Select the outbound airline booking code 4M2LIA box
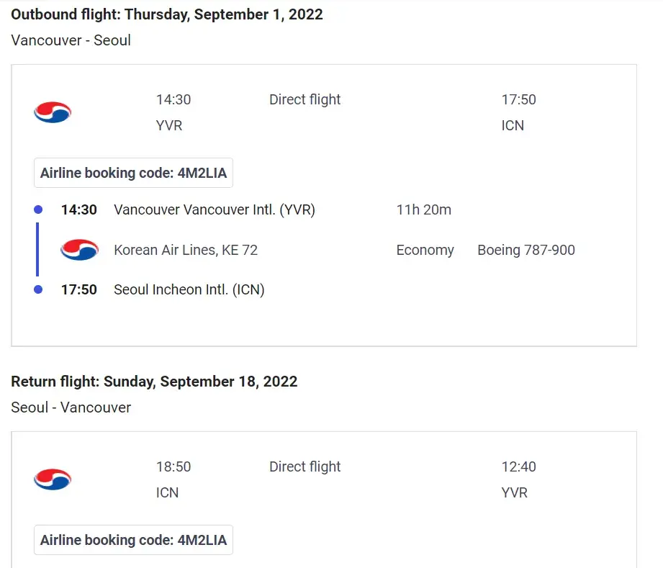The height and width of the screenshot is (568, 663). (x=133, y=173)
